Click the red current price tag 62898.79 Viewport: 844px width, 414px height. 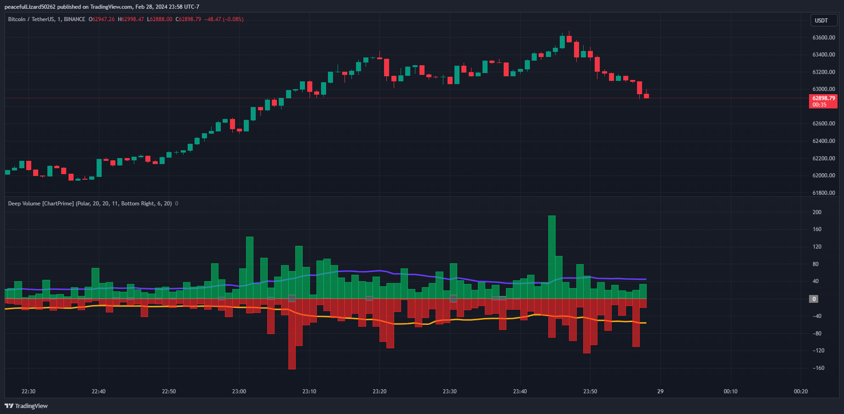pyautogui.click(x=823, y=101)
